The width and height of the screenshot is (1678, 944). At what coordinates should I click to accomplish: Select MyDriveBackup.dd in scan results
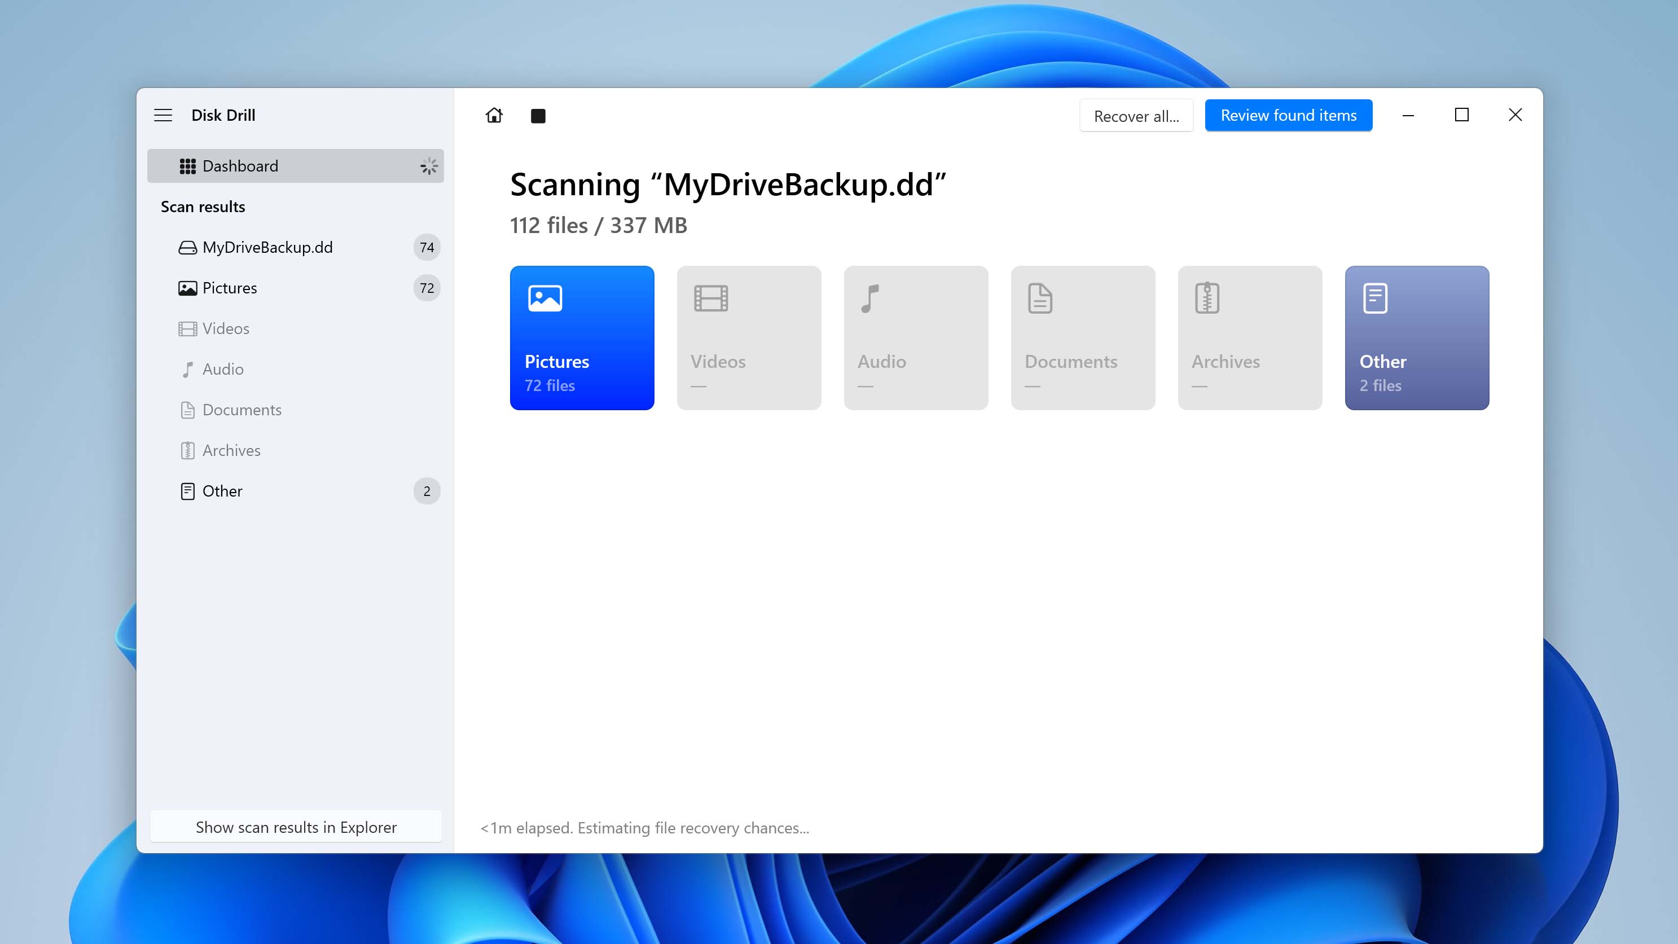click(x=267, y=248)
